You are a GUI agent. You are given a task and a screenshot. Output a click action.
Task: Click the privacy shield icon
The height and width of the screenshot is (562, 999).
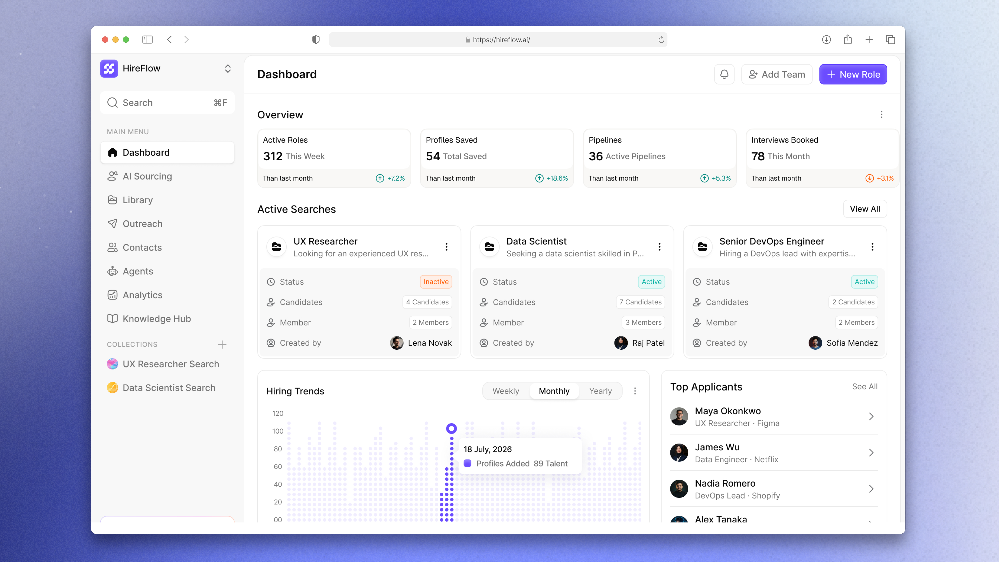click(316, 40)
